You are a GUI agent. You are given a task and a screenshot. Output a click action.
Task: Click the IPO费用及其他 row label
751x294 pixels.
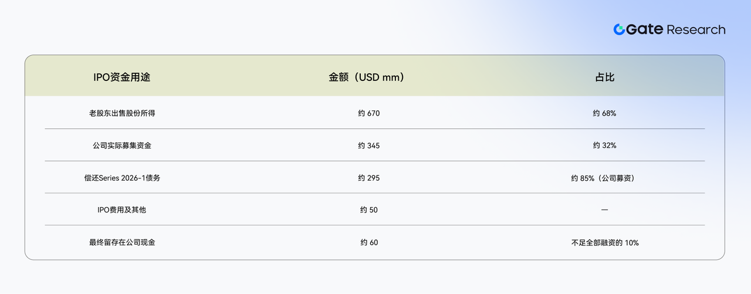pos(122,209)
